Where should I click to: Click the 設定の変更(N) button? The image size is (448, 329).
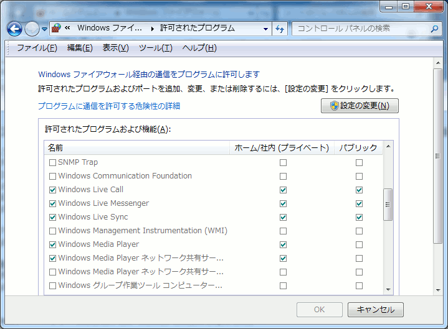tap(360, 106)
